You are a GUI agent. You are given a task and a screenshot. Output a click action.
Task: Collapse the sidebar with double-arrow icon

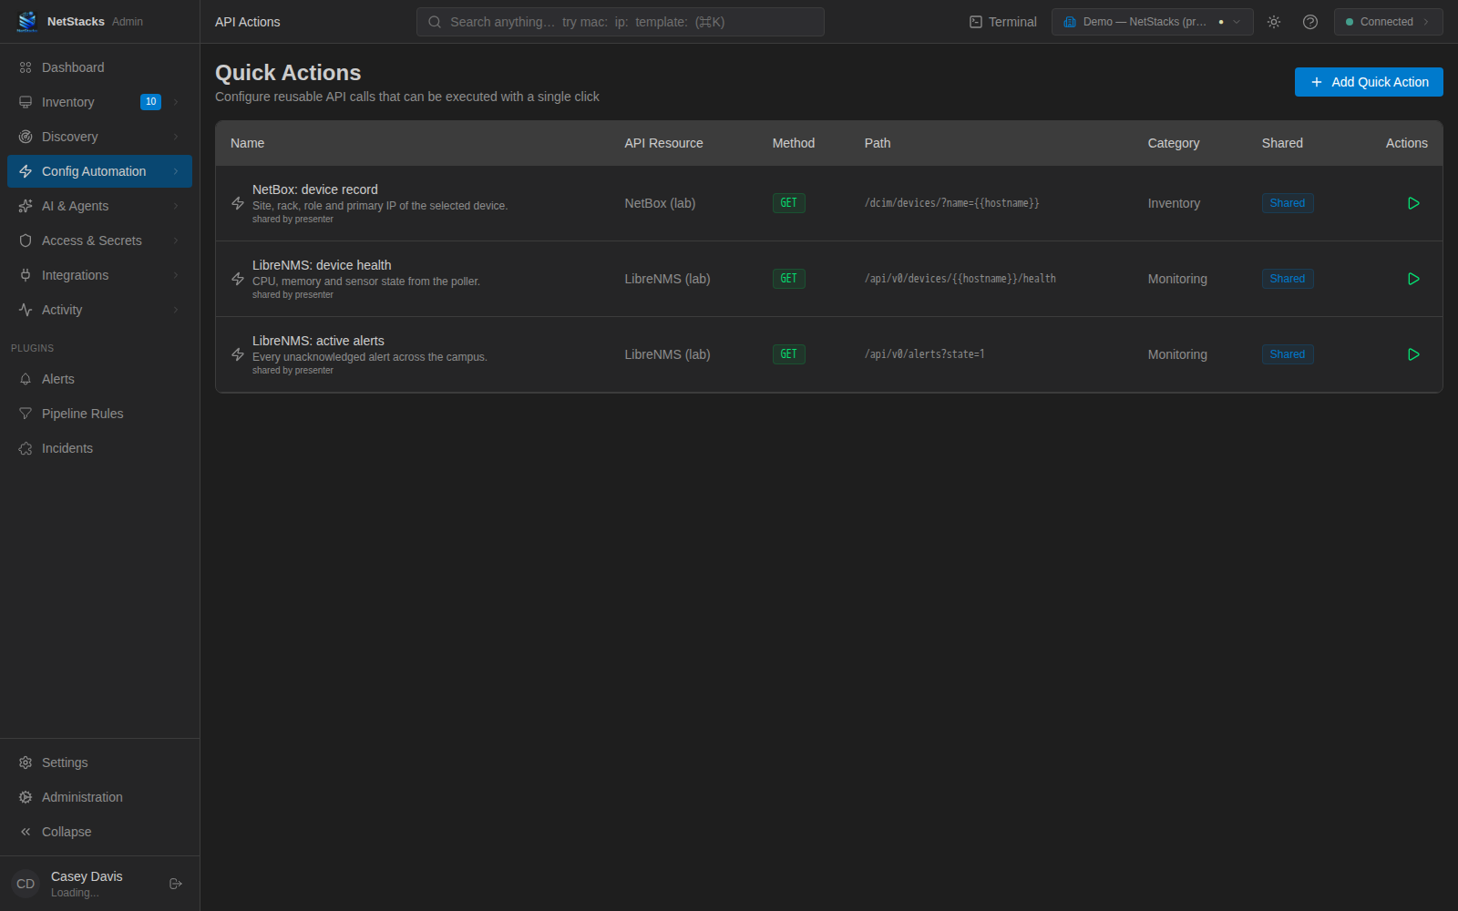tap(26, 832)
